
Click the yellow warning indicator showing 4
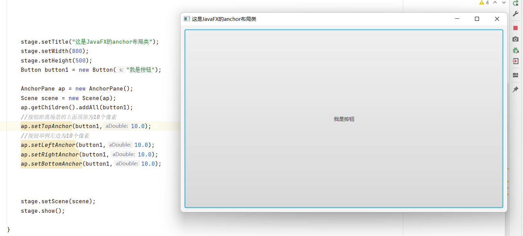coord(483,2)
